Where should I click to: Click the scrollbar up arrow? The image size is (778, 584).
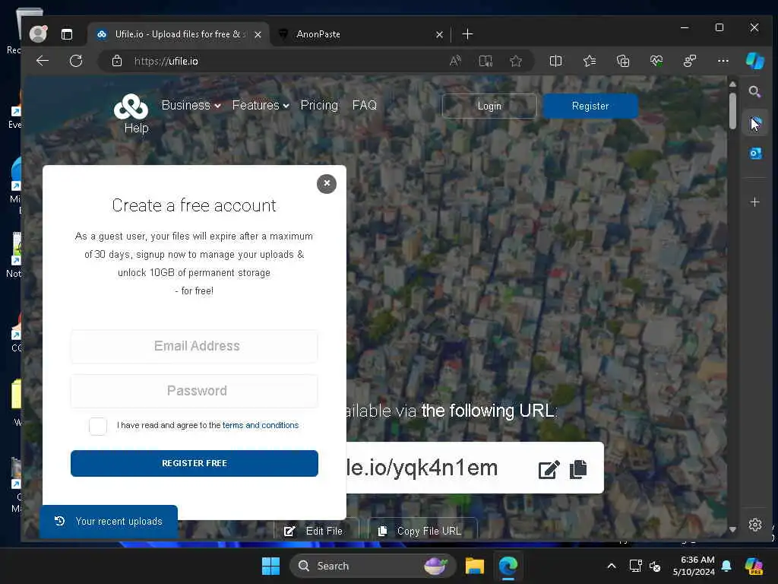click(x=733, y=84)
